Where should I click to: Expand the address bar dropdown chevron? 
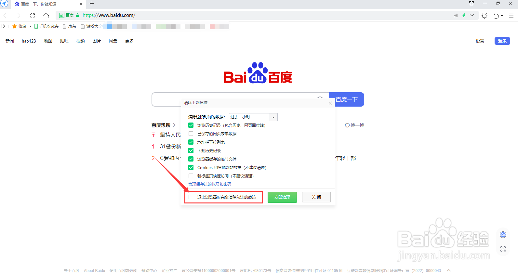tap(472, 15)
